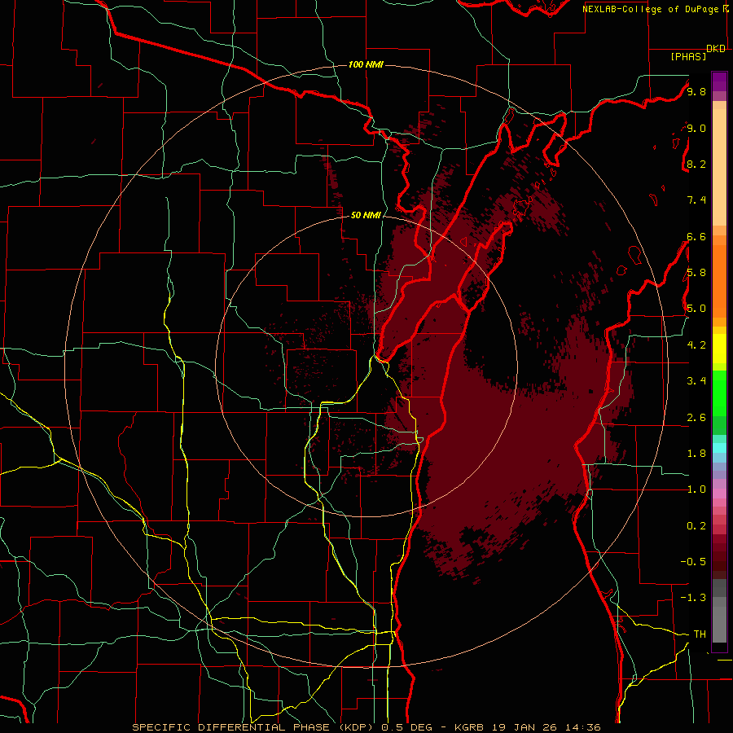Click the 7.4 scale value

coord(696,200)
